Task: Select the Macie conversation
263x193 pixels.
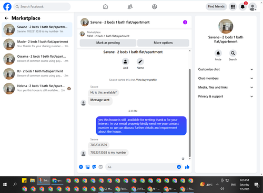Action: pos(37,44)
